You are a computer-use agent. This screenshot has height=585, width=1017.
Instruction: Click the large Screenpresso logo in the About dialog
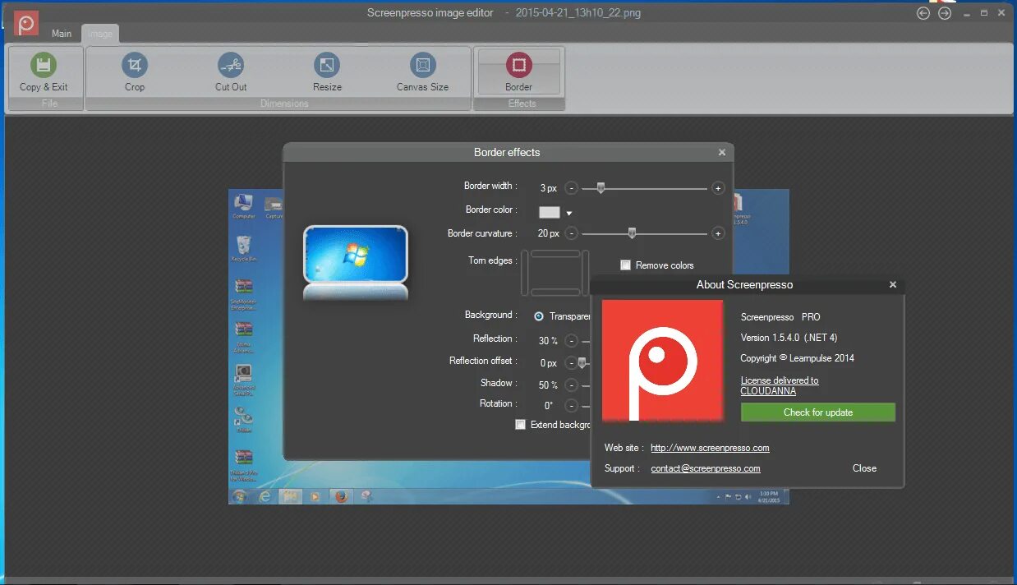662,361
